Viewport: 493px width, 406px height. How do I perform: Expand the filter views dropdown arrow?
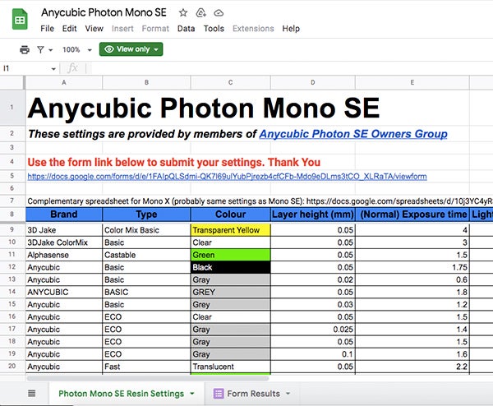pos(50,50)
